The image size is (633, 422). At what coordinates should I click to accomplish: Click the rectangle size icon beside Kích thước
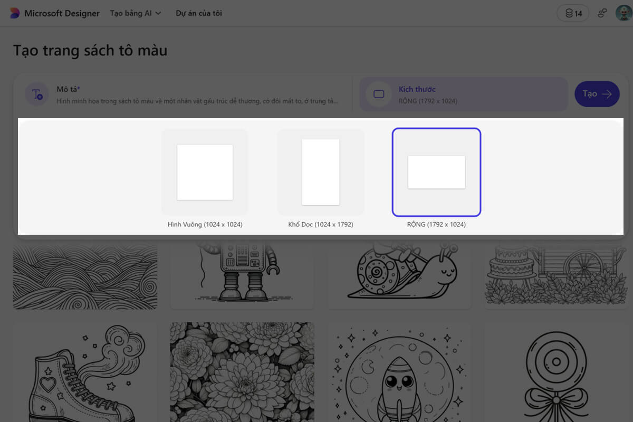click(378, 94)
